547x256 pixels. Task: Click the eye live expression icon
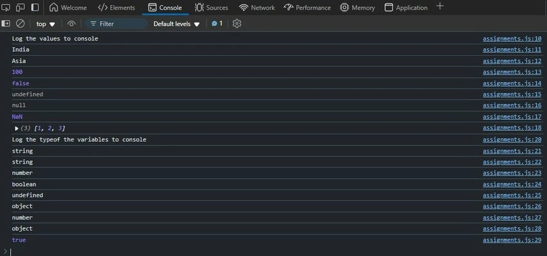coord(71,24)
